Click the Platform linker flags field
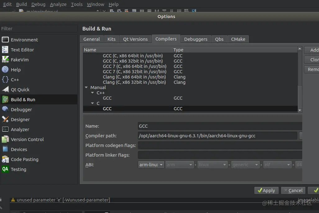319x213 pixels. [x=220, y=155]
